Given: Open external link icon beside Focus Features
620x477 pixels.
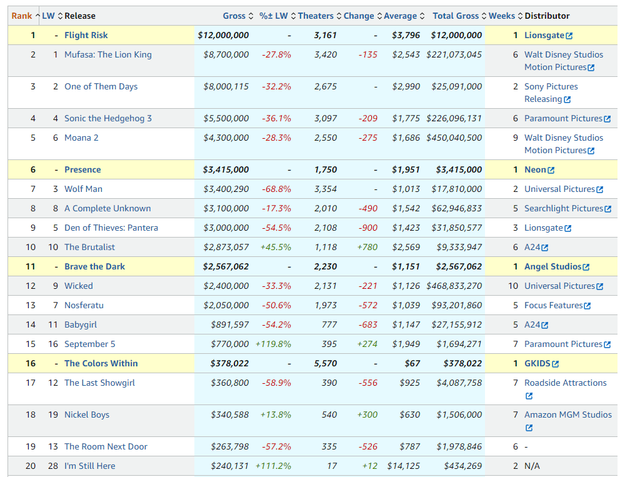Looking at the screenshot, I should [x=587, y=306].
